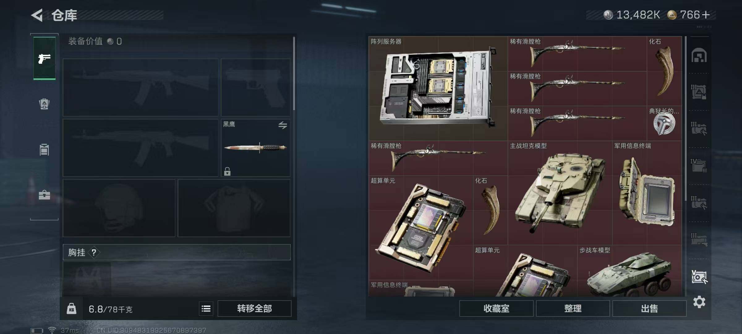Viewport: 742px width, 334px height.
Task: Select the 阵列服务器 item thumbnail
Action: pos(438,88)
